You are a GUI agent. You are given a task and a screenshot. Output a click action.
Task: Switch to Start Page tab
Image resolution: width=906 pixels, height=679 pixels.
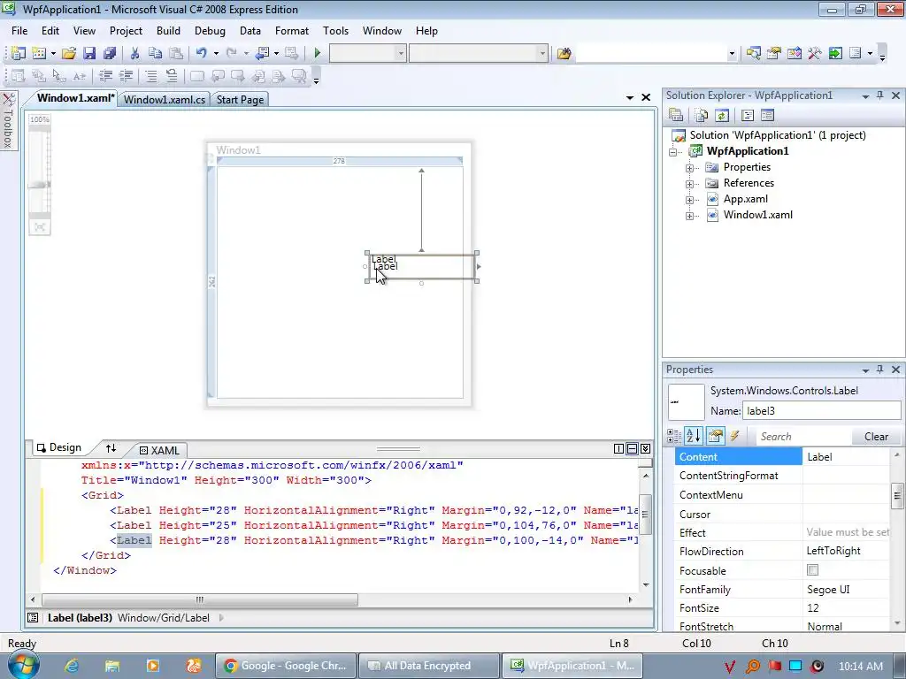[240, 99]
